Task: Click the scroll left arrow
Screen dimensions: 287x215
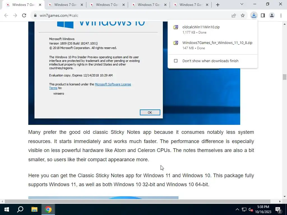Action: point(2,201)
